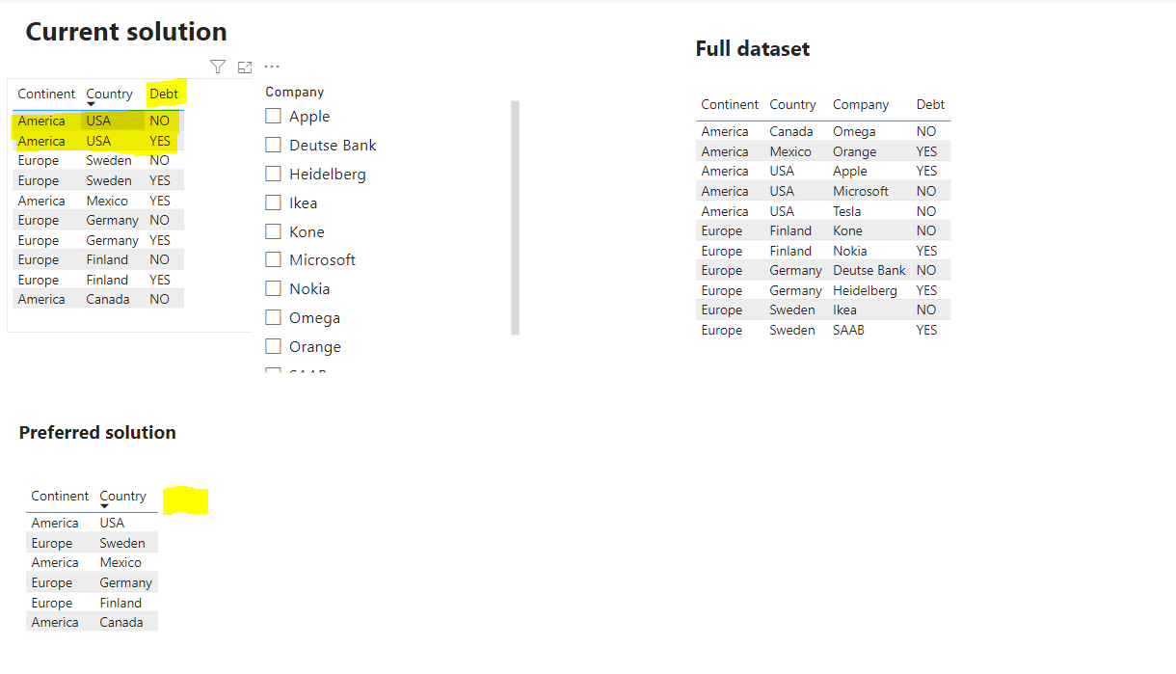Select the Kone checkbox
Screen dimensions: 1176x674
click(x=273, y=231)
